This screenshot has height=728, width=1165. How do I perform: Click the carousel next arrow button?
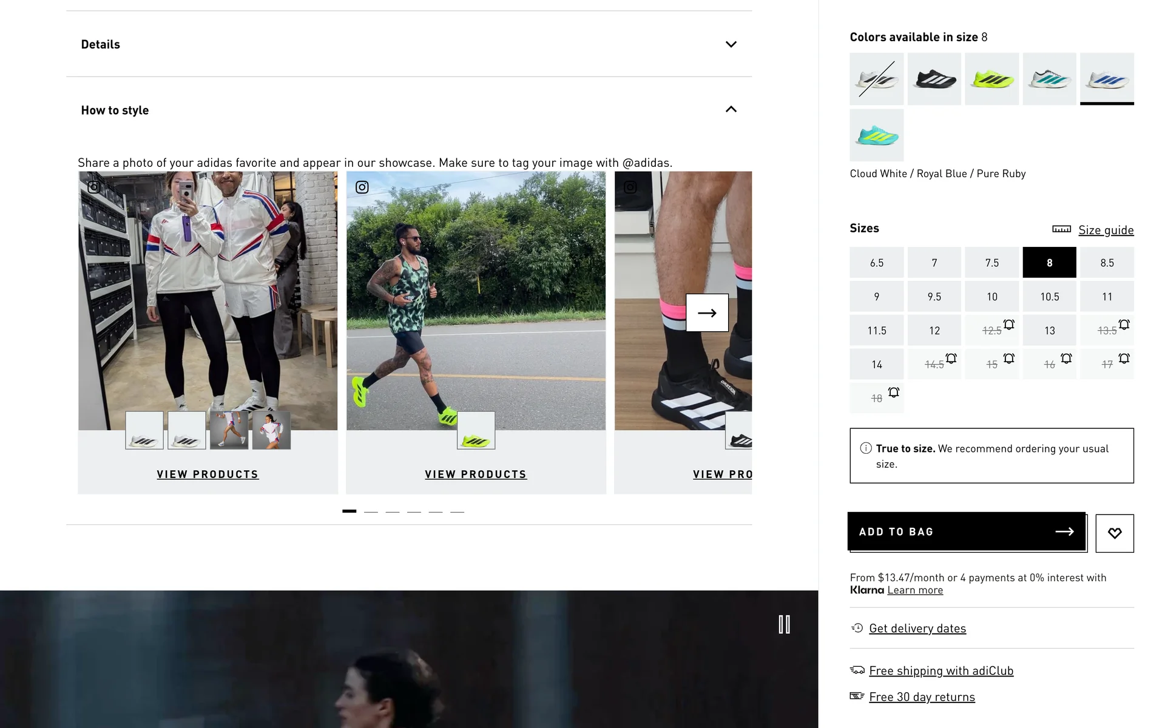pos(707,313)
